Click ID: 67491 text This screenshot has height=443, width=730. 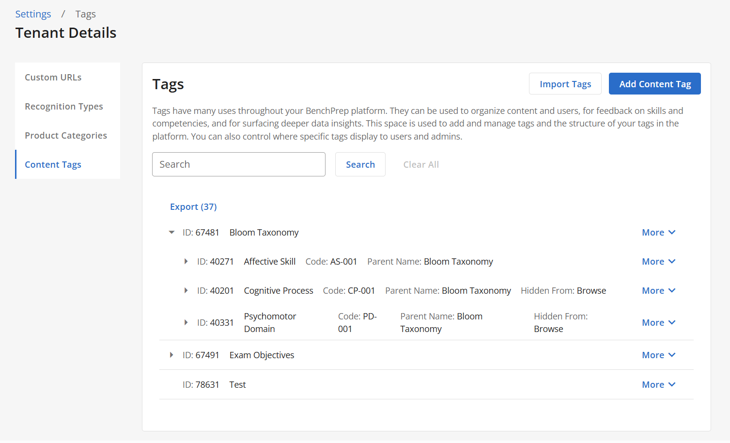point(201,355)
